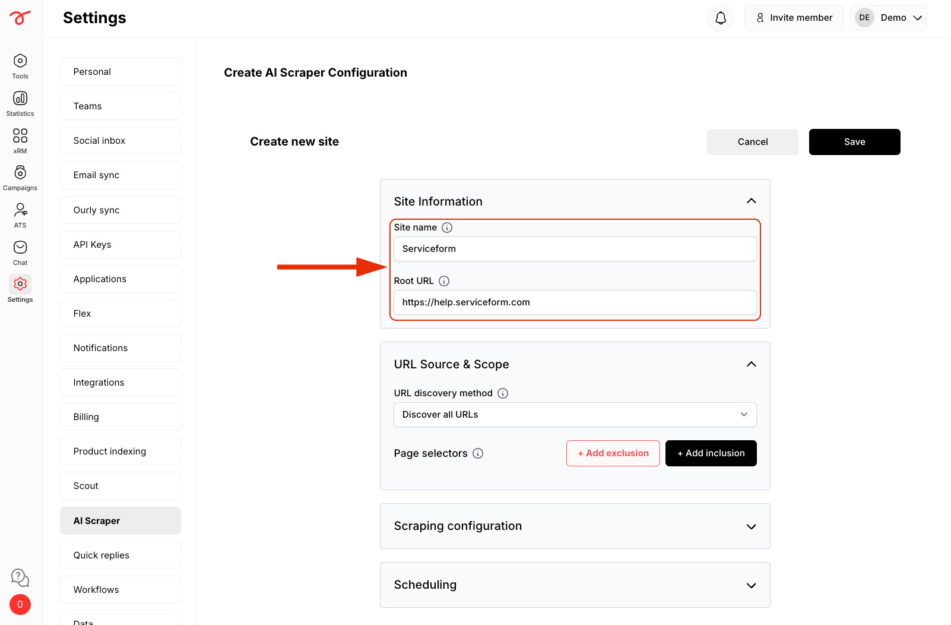Open the Demo account dropdown chevron

(x=918, y=18)
